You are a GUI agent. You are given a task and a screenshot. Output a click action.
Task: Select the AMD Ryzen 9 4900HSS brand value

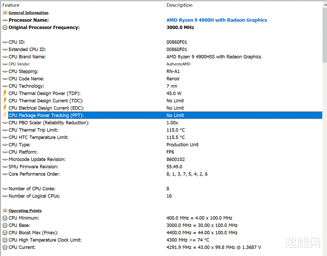214,57
